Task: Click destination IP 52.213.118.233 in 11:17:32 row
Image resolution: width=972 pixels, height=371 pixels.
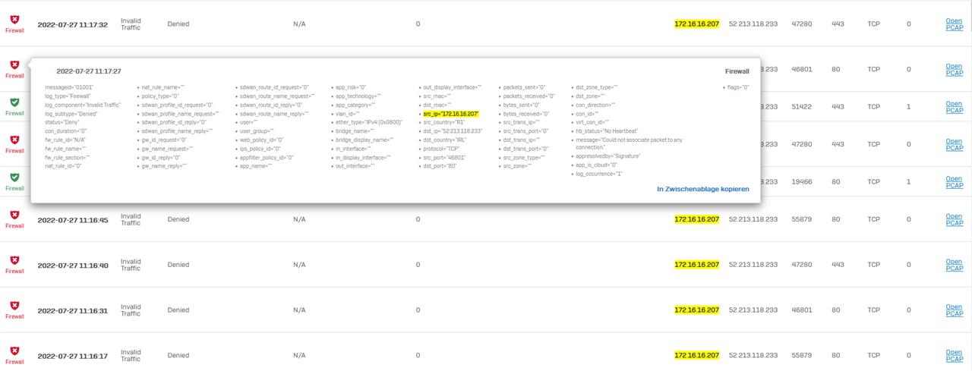Action: point(753,24)
